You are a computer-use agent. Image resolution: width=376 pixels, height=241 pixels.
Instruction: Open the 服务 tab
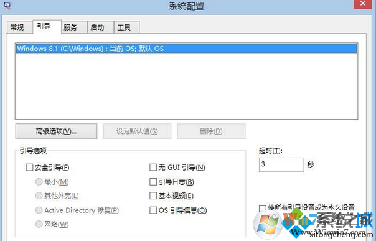[74, 27]
